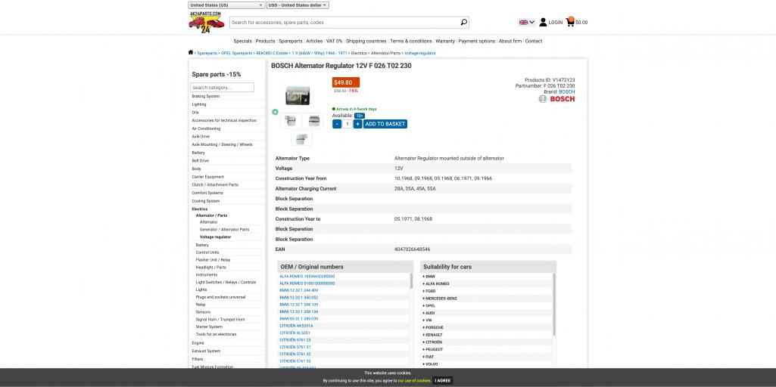Open the USD currency dropdown
Screen dimensions: 776x387
point(298,5)
